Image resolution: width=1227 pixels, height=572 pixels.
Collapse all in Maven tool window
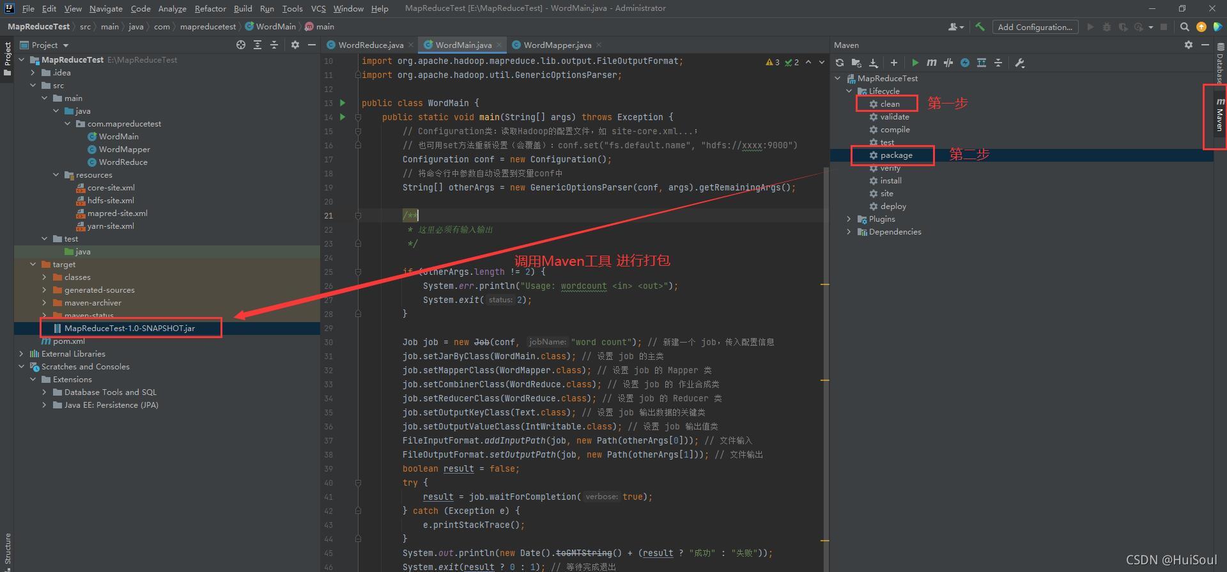(998, 63)
